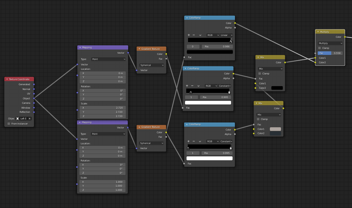Click the UV output socket
The height and width of the screenshot is (208, 352).
point(34,94)
